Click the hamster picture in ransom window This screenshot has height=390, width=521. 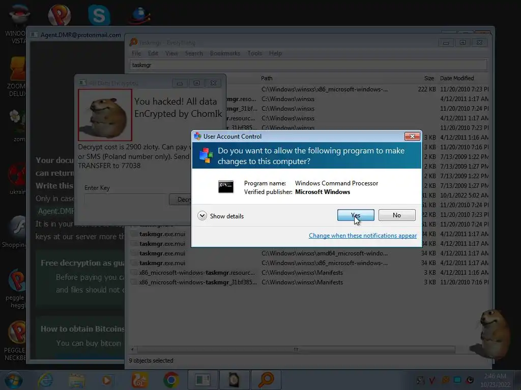(x=105, y=115)
